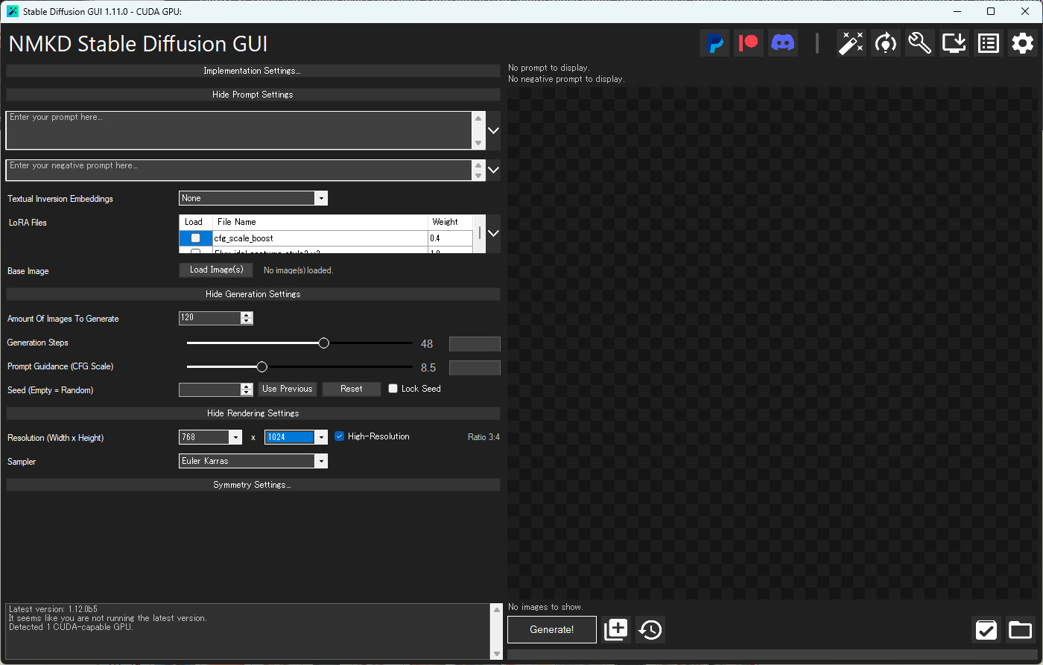The height and width of the screenshot is (665, 1043).
Task: Open the PayPal donation link icon
Action: coord(714,43)
